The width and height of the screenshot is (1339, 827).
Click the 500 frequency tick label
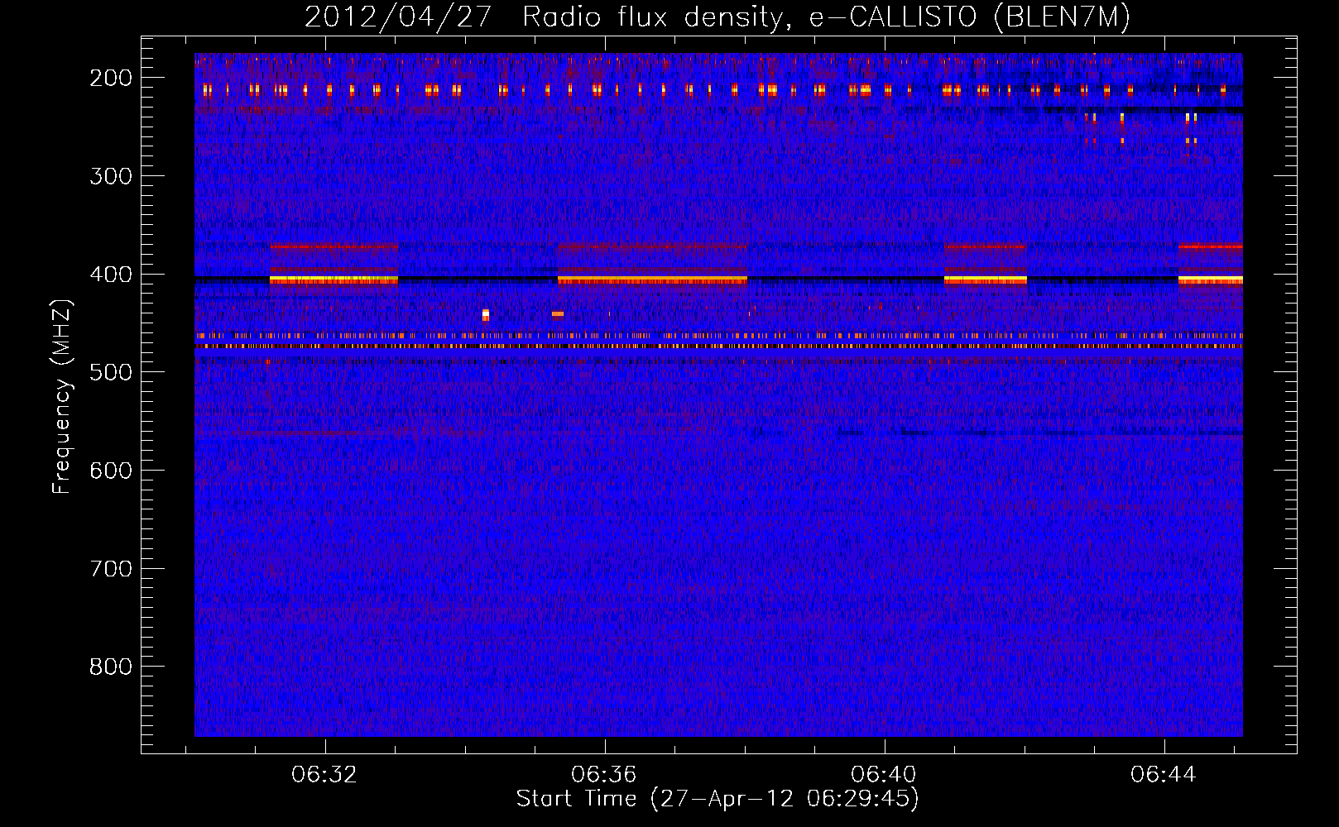pyautogui.click(x=111, y=372)
